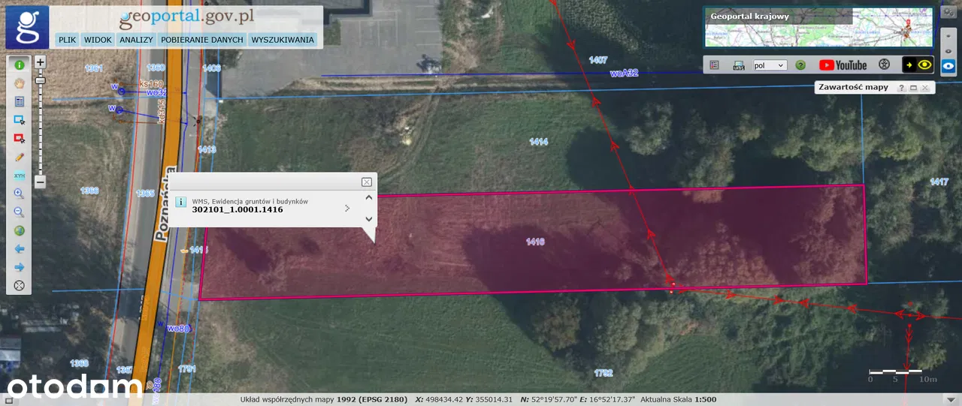Open the POBIERANIE DANYCH menu
Image resolution: width=962 pixels, height=406 pixels.
click(202, 40)
